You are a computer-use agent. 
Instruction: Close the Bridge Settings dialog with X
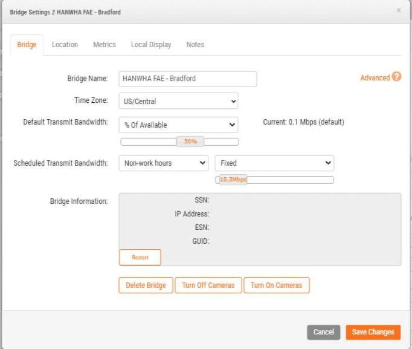398,11
